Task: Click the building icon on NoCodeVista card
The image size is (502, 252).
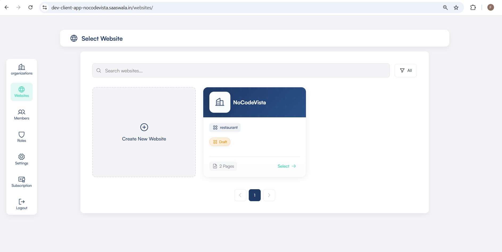Action: (219, 102)
